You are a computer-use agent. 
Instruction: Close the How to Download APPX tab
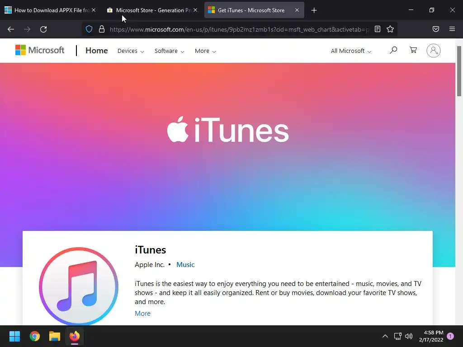coord(93,10)
